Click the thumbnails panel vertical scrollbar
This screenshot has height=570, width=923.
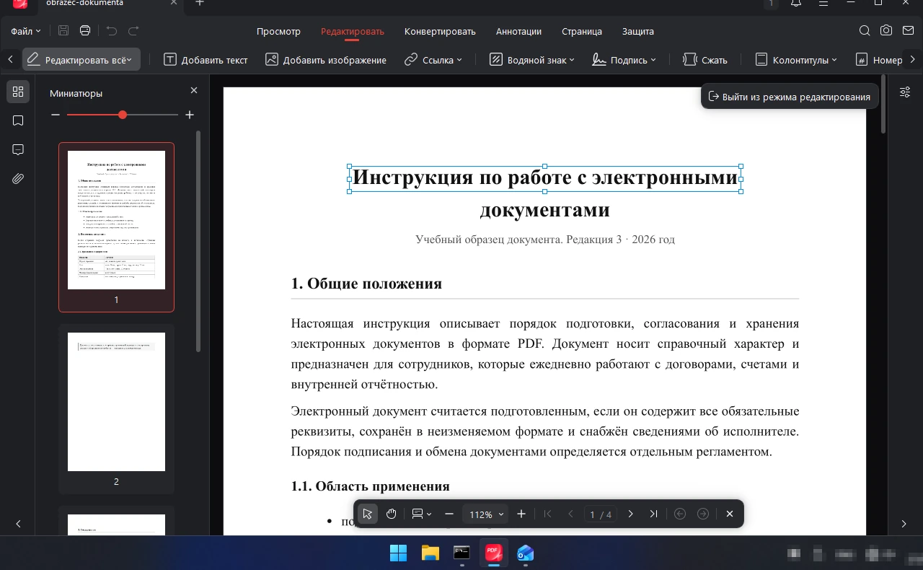click(x=198, y=242)
